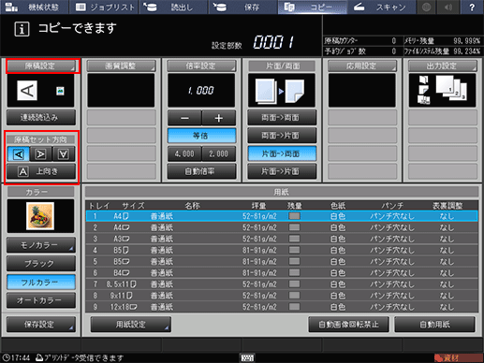Expand the モノカラー single color menu

(41, 245)
